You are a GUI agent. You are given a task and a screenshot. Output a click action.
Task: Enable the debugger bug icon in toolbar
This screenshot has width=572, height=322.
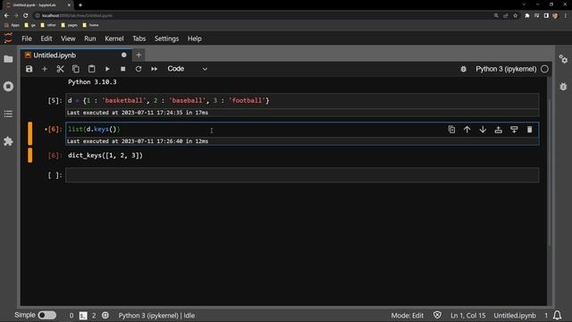point(463,69)
